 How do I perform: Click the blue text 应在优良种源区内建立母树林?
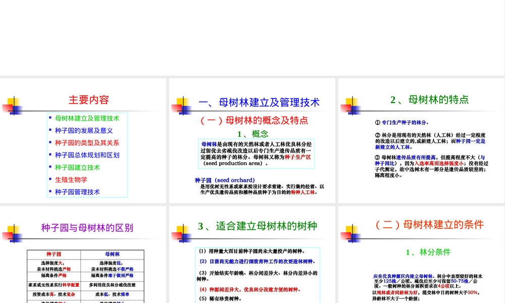coord(403,276)
